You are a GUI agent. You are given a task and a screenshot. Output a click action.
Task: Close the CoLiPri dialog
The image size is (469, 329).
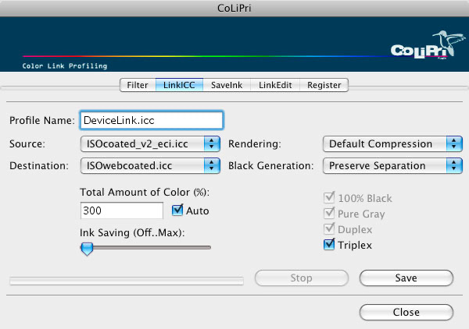pyautogui.click(x=406, y=313)
